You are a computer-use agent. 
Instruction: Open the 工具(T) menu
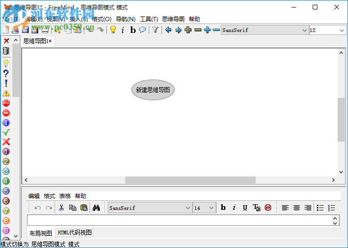click(x=149, y=19)
